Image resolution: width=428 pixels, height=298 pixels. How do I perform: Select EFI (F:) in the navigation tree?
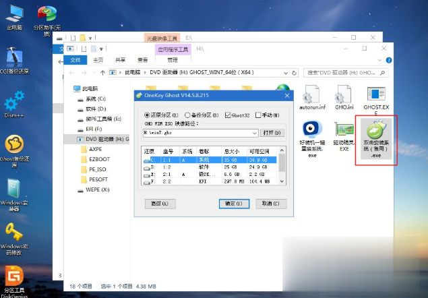tap(90, 129)
